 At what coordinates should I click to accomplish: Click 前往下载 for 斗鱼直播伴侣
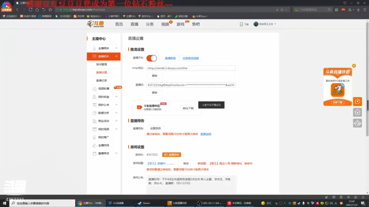tap(188, 108)
